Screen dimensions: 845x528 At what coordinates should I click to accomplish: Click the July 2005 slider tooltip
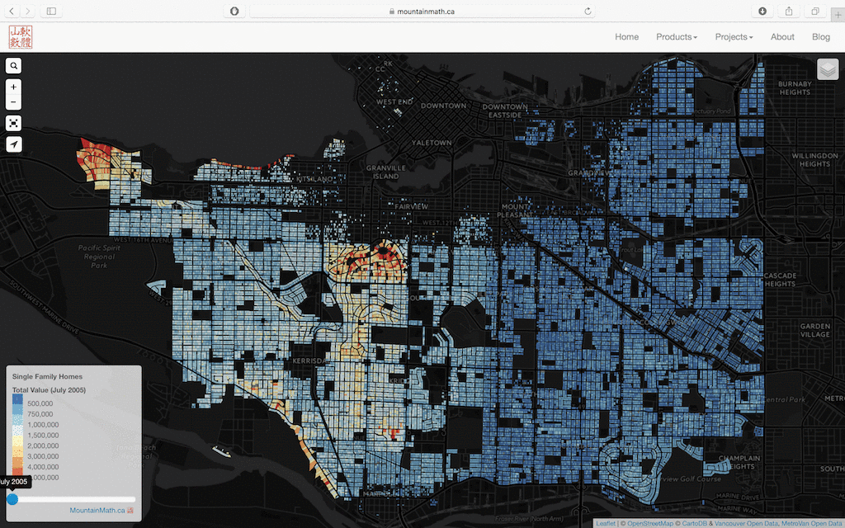pos(13,482)
